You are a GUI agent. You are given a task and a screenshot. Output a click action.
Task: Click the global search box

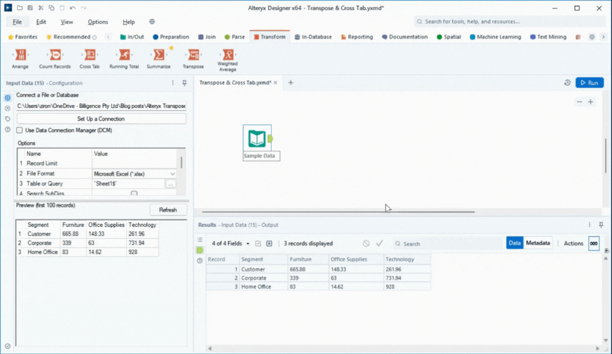(x=510, y=21)
